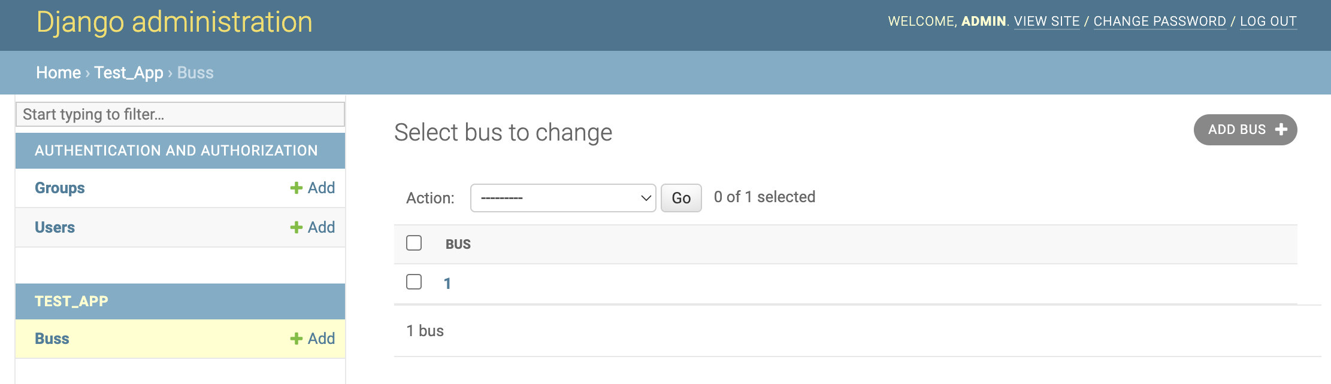
Task: Toggle the select-all checkbox in BUS header
Action: tap(414, 243)
